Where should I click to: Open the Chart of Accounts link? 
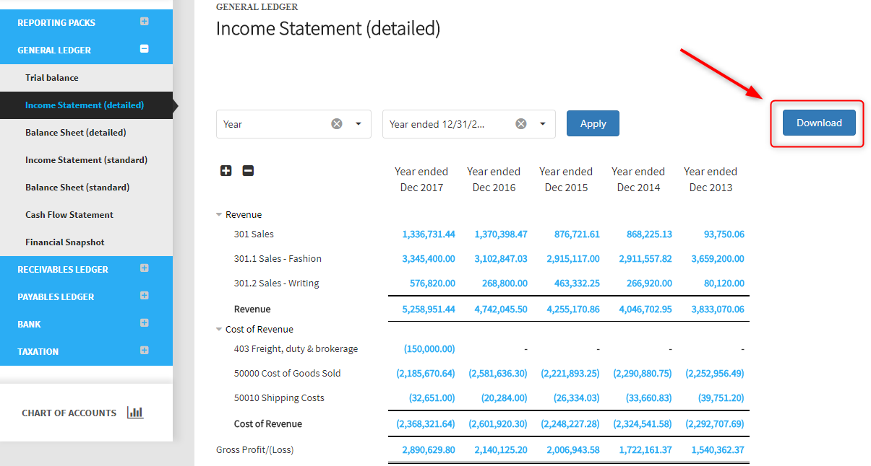coord(69,413)
